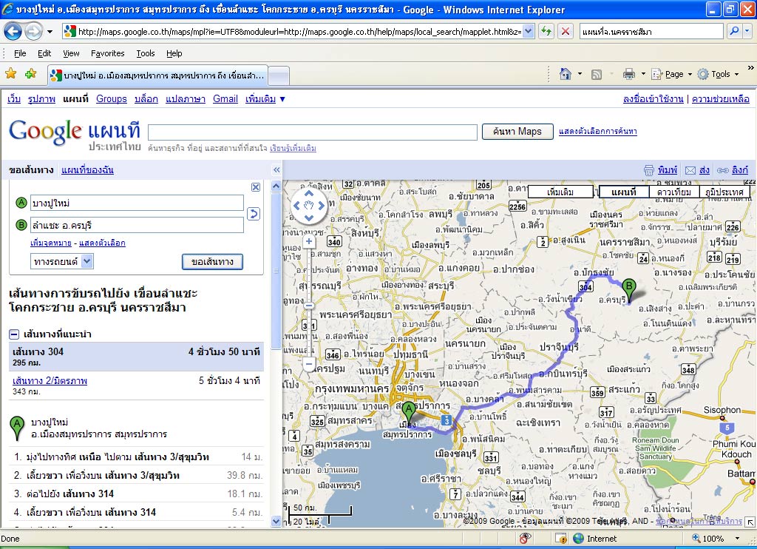Image resolution: width=757 pixels, height=549 pixels.
Task: Open the ลงชื่อเข้าใช้งาน sign-in link
Action: [654, 98]
